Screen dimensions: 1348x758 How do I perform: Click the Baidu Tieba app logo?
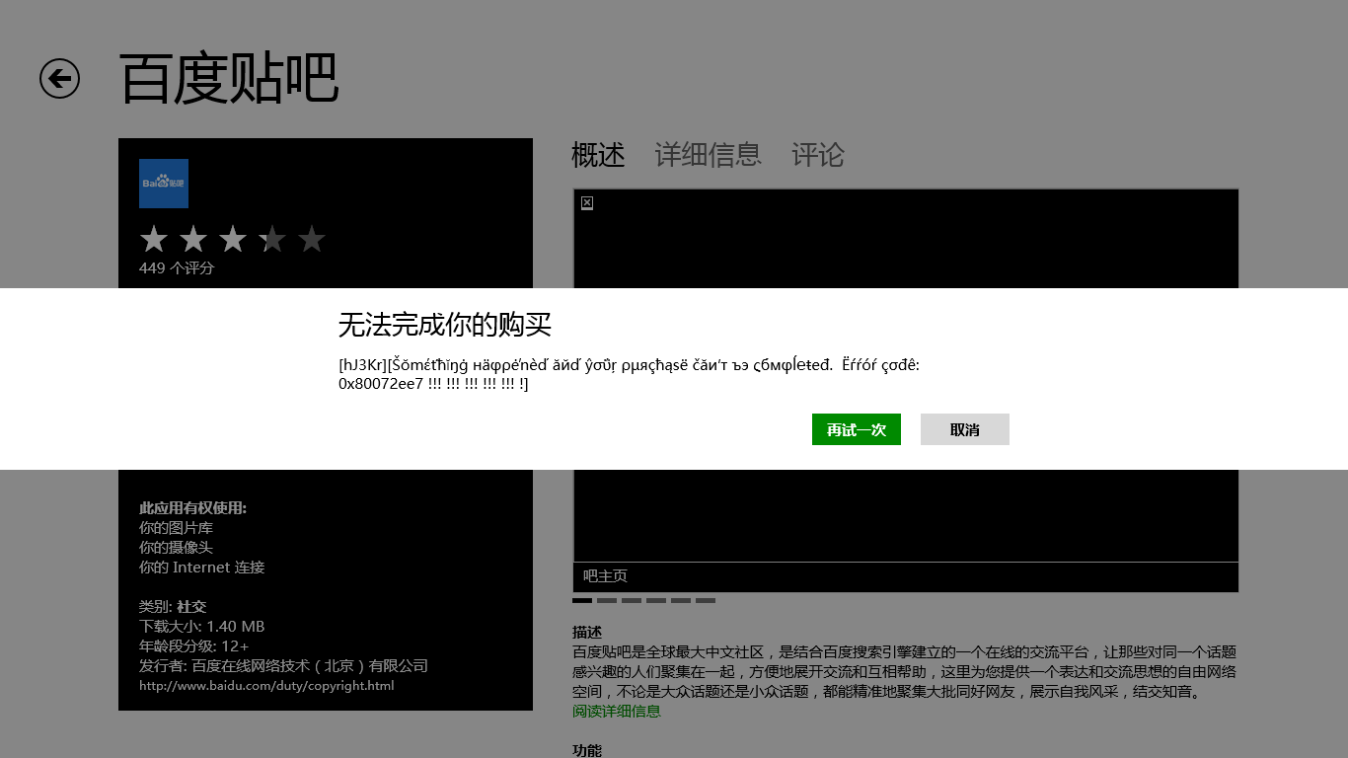point(164,184)
